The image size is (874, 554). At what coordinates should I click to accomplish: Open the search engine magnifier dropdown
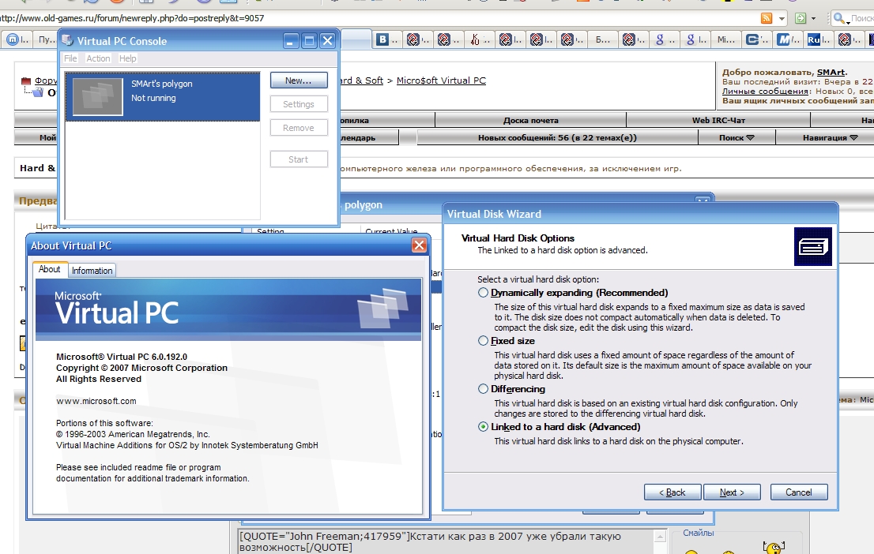click(x=840, y=18)
